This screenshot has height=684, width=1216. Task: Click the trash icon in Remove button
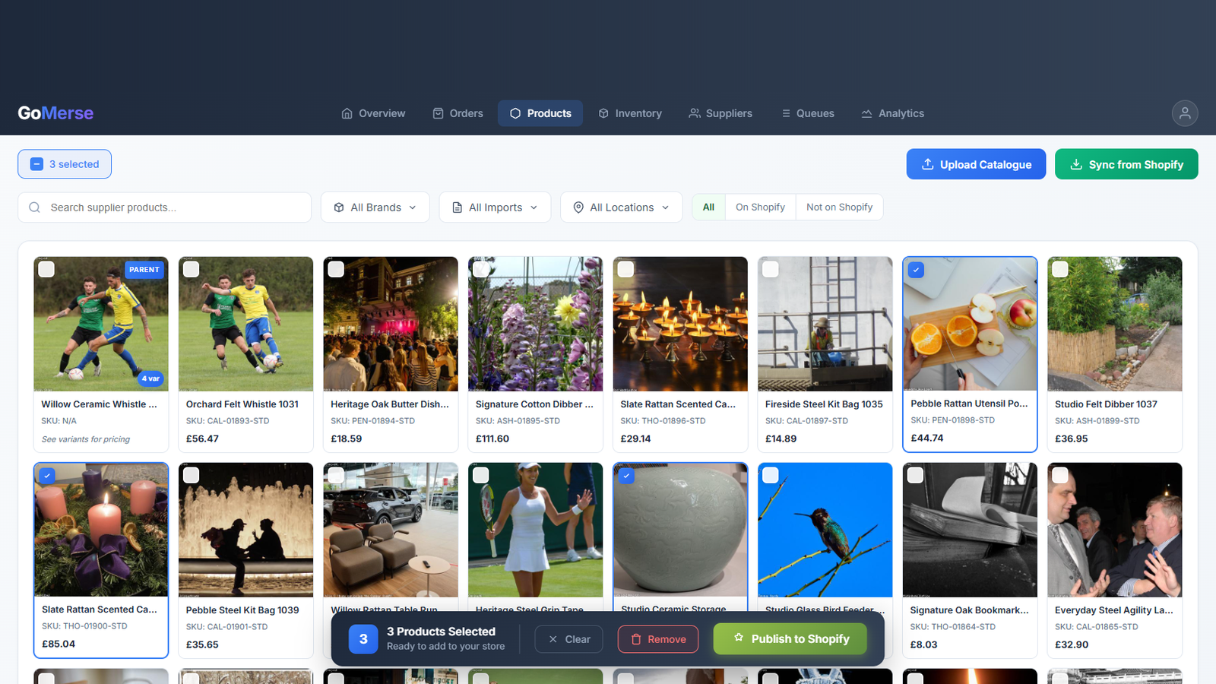tap(636, 639)
